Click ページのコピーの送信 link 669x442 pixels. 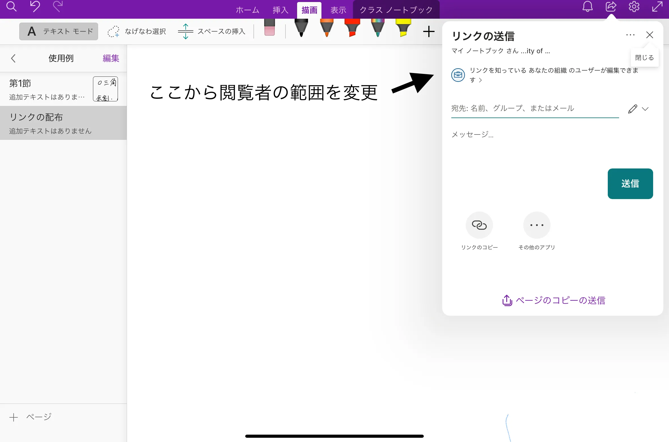point(553,300)
